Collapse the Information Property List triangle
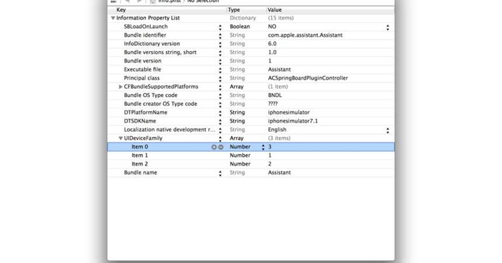Image resolution: width=502 pixels, height=263 pixels. pos(113,18)
